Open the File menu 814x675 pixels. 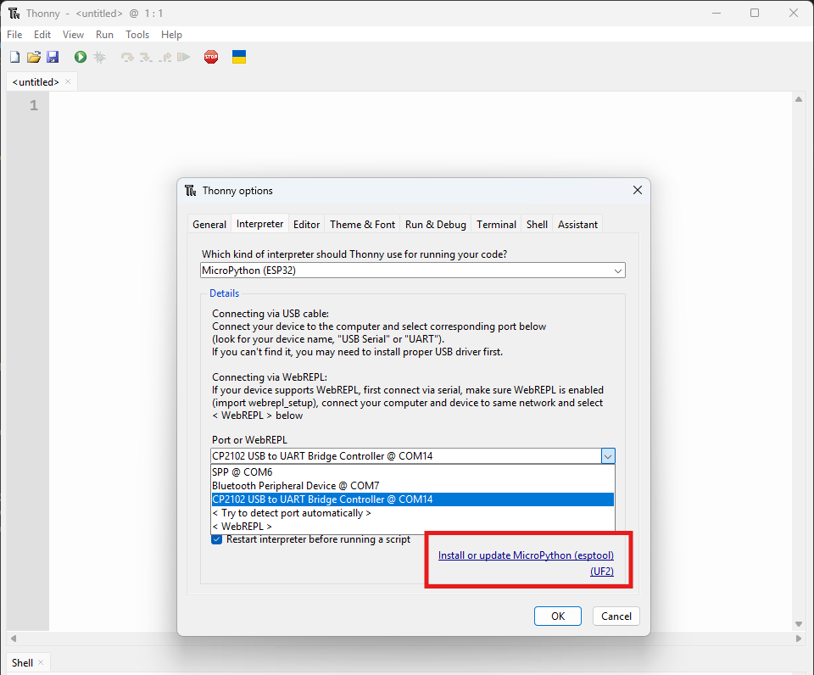[x=14, y=34]
